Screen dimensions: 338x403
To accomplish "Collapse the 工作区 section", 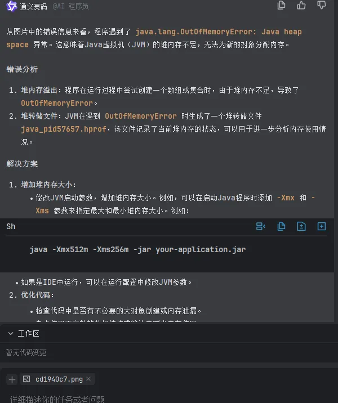I will 10,334.
